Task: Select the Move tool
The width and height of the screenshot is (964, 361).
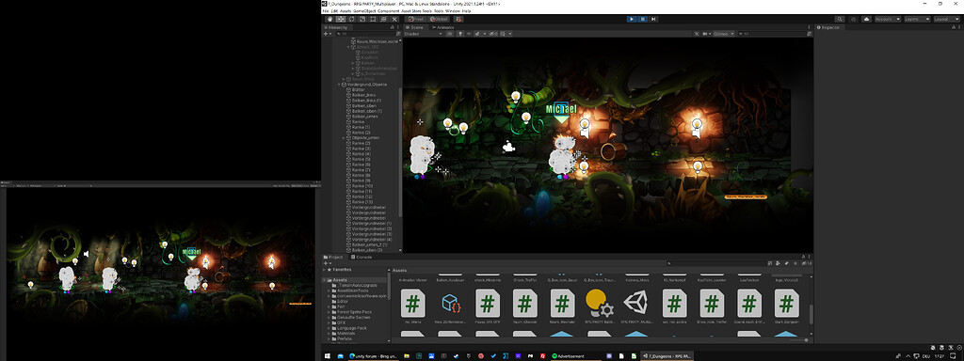Action: click(x=340, y=19)
